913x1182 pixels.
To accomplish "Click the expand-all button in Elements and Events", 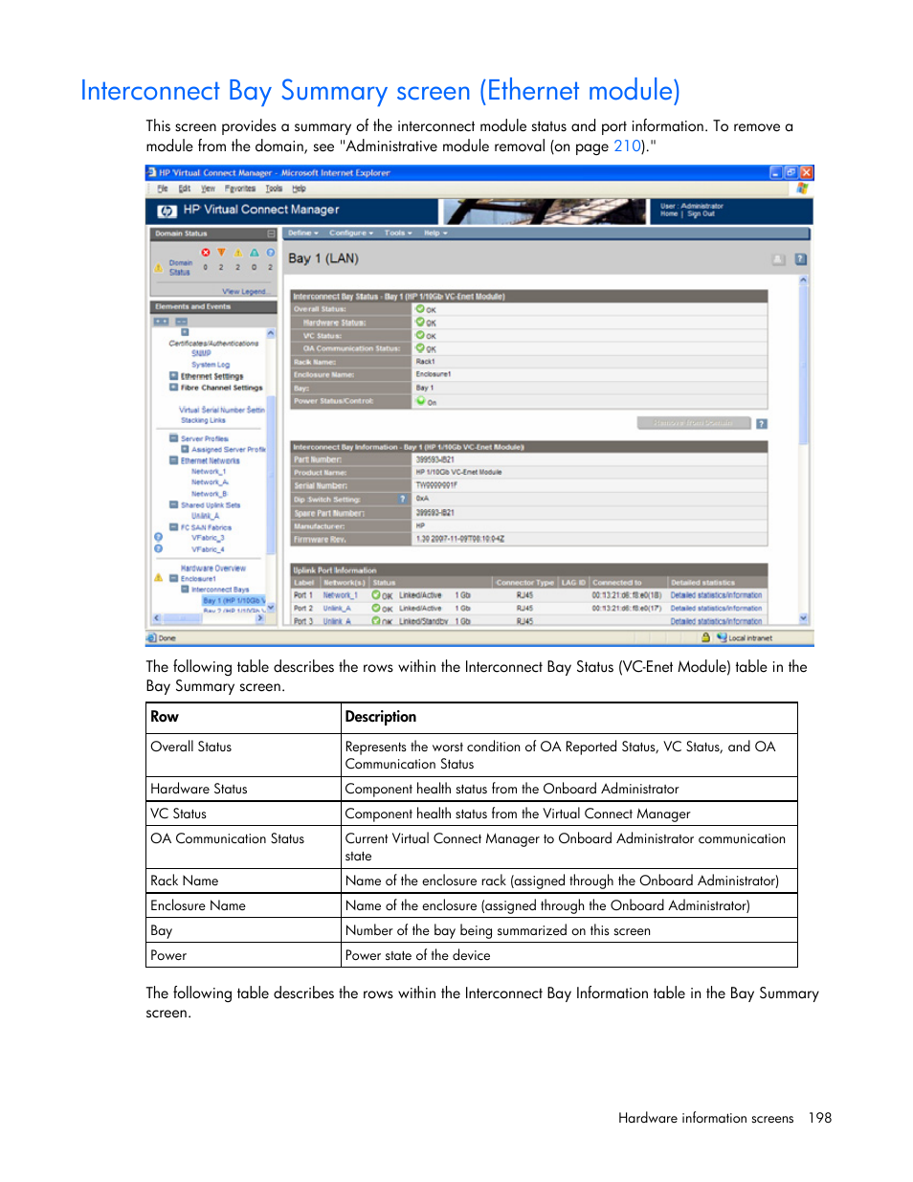I will tap(162, 321).
